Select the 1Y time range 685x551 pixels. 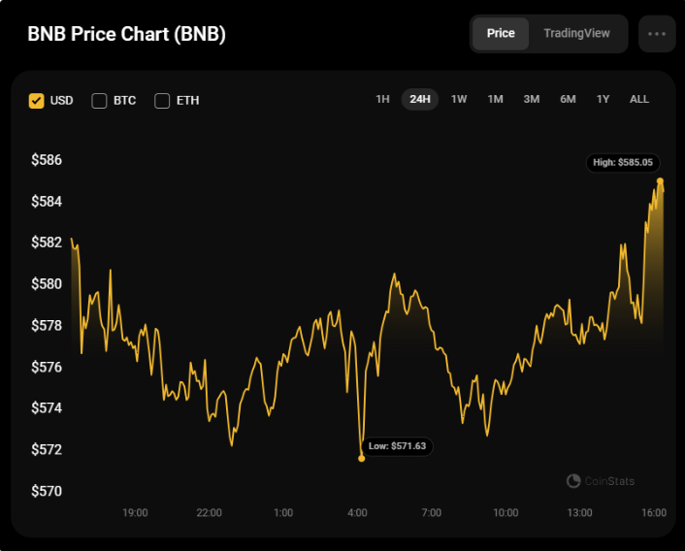click(x=603, y=99)
